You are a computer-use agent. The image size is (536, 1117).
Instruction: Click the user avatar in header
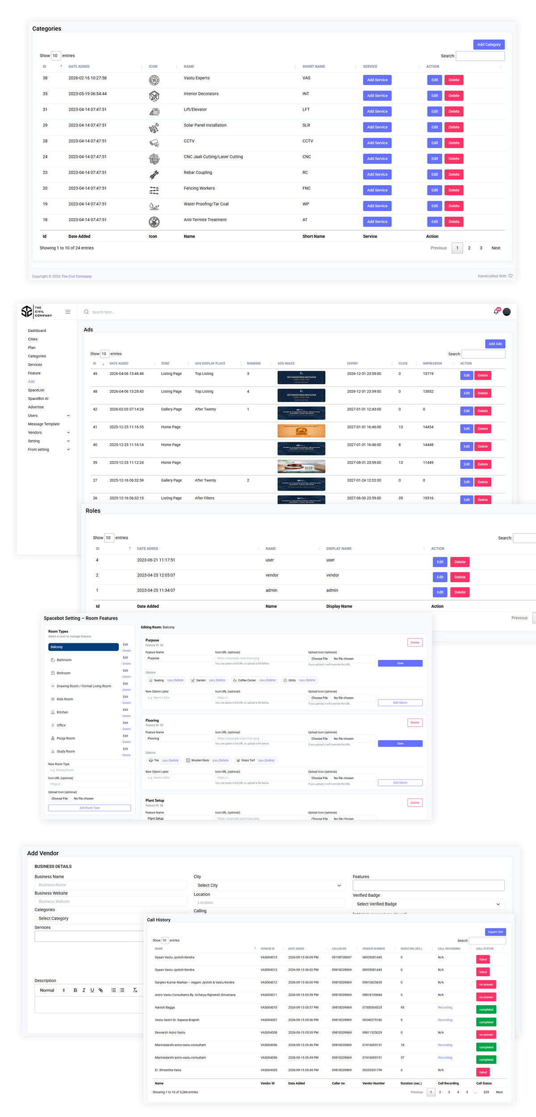tap(507, 312)
